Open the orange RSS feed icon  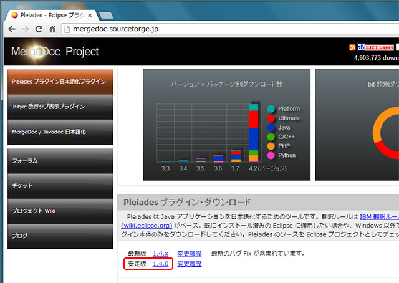(352, 47)
